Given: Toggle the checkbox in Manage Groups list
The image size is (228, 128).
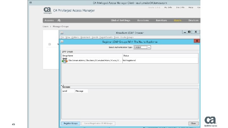Looking at the screenshot, I should pos(50,44).
